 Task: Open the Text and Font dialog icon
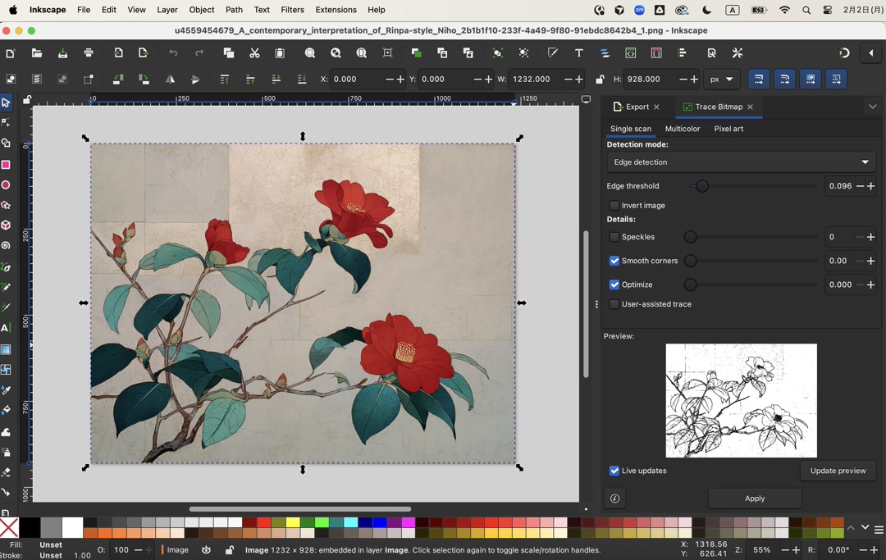tap(578, 53)
